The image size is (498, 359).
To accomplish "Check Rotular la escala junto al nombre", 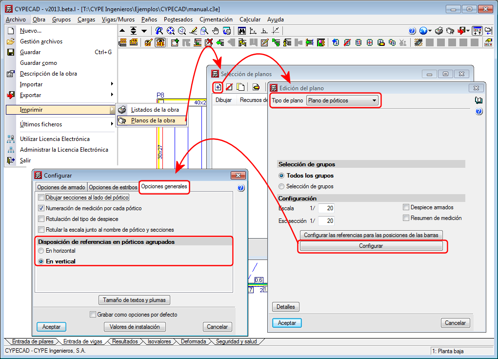I will click(41, 230).
